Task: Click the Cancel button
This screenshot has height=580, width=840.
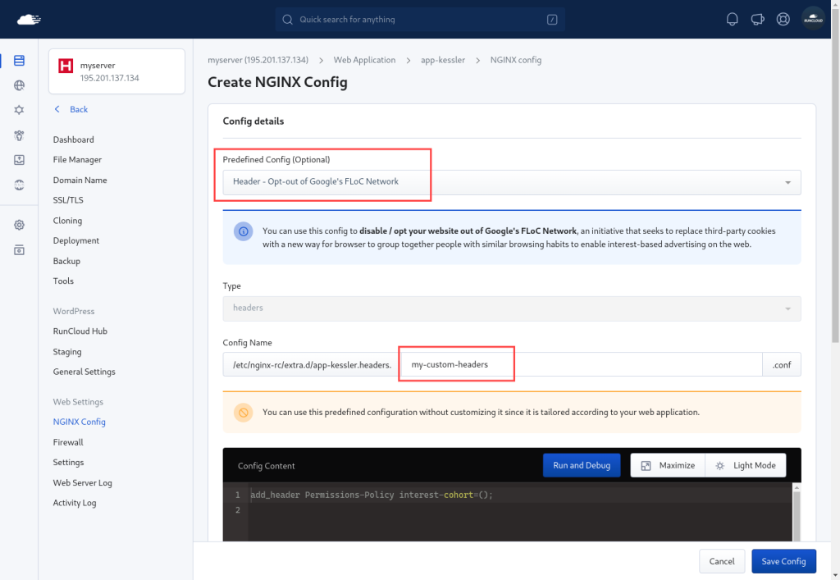Action: tap(722, 561)
